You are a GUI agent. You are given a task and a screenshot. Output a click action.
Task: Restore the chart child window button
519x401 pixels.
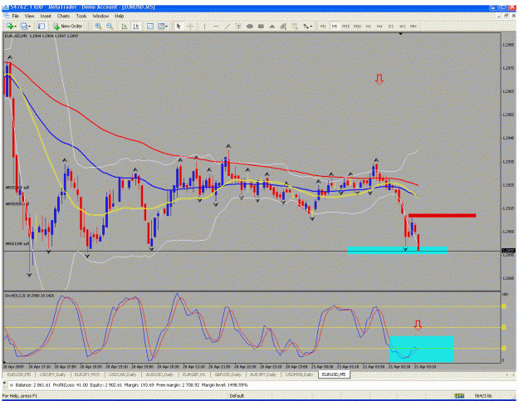(506, 16)
